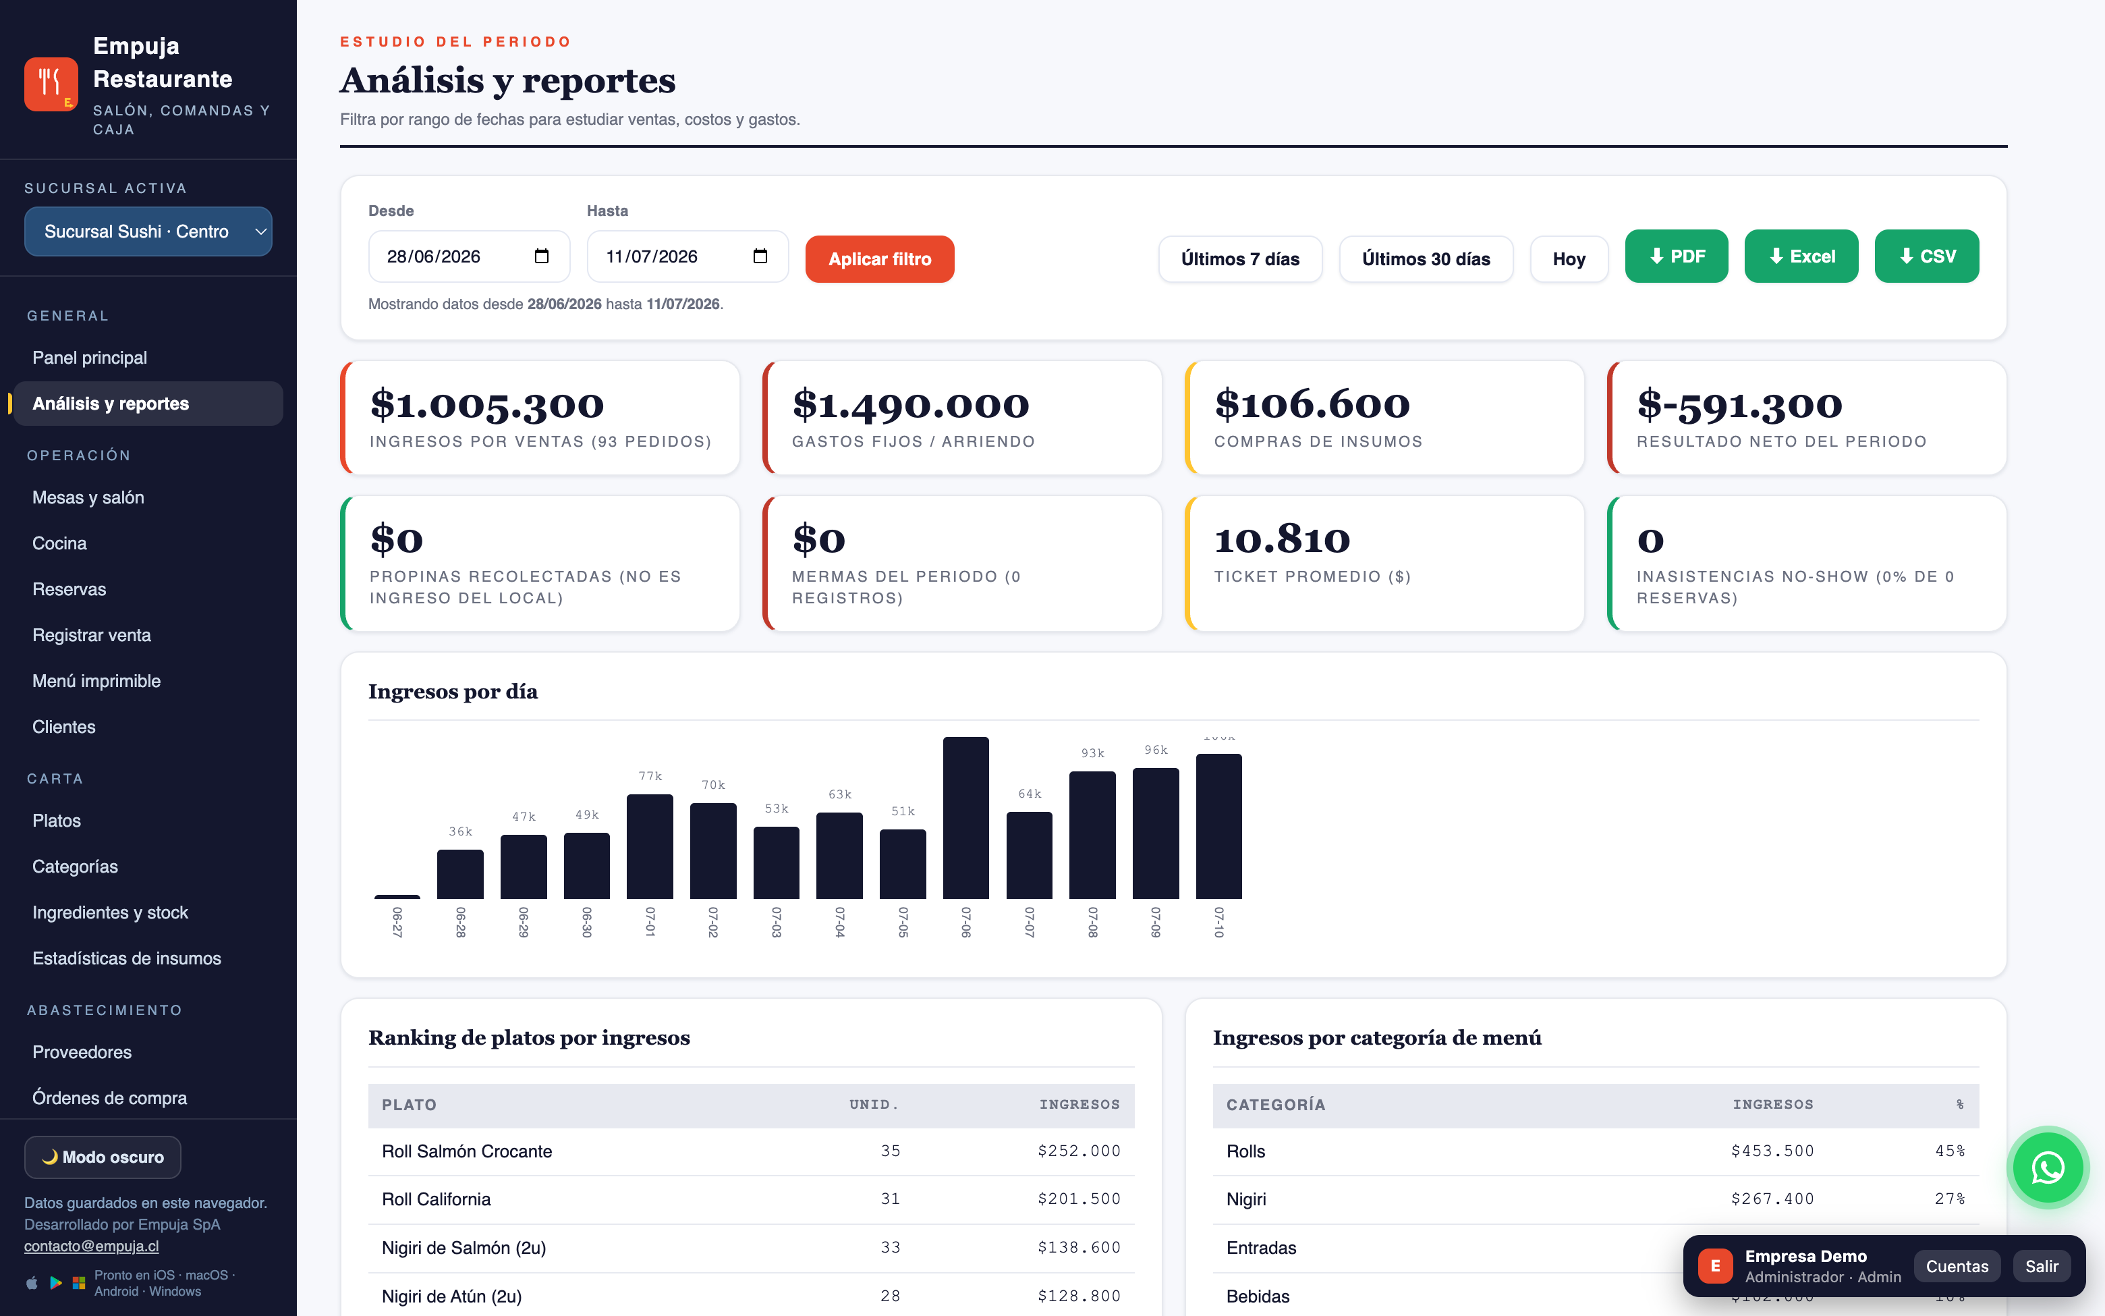Export the report to Excel
This screenshot has width=2105, height=1316.
pos(1801,256)
